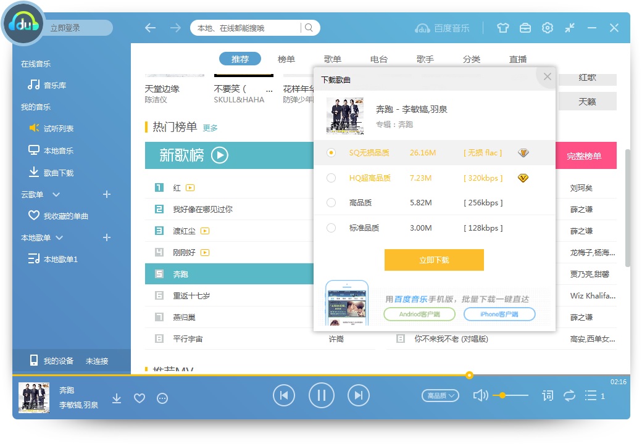Open the toolbox briefcase icon
642x444 pixels.
point(525,28)
